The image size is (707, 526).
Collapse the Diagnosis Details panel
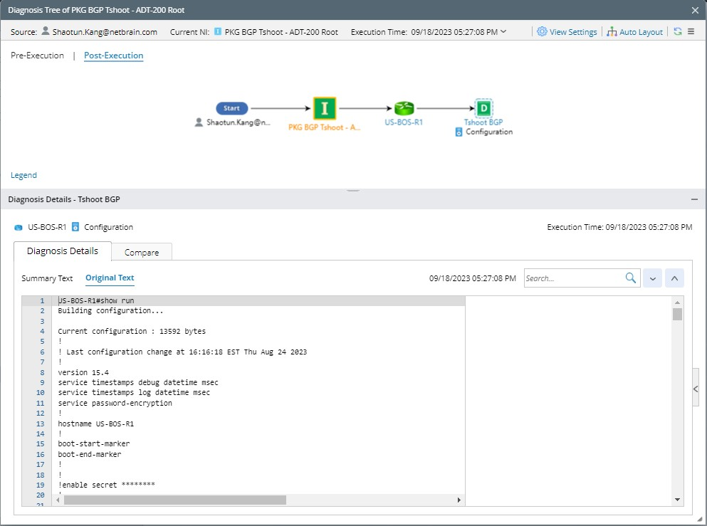(694, 199)
